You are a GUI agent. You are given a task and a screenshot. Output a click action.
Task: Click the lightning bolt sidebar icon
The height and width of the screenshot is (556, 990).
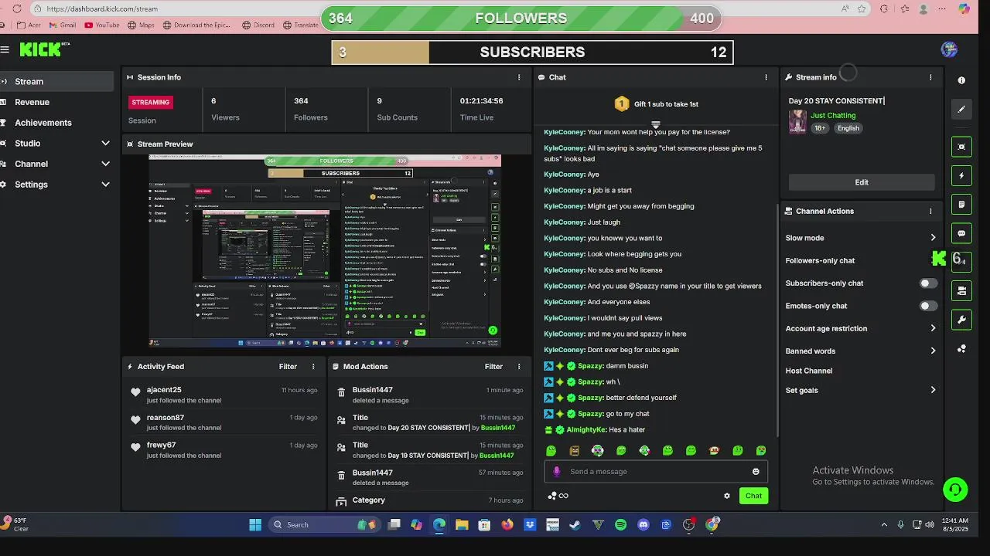(961, 176)
